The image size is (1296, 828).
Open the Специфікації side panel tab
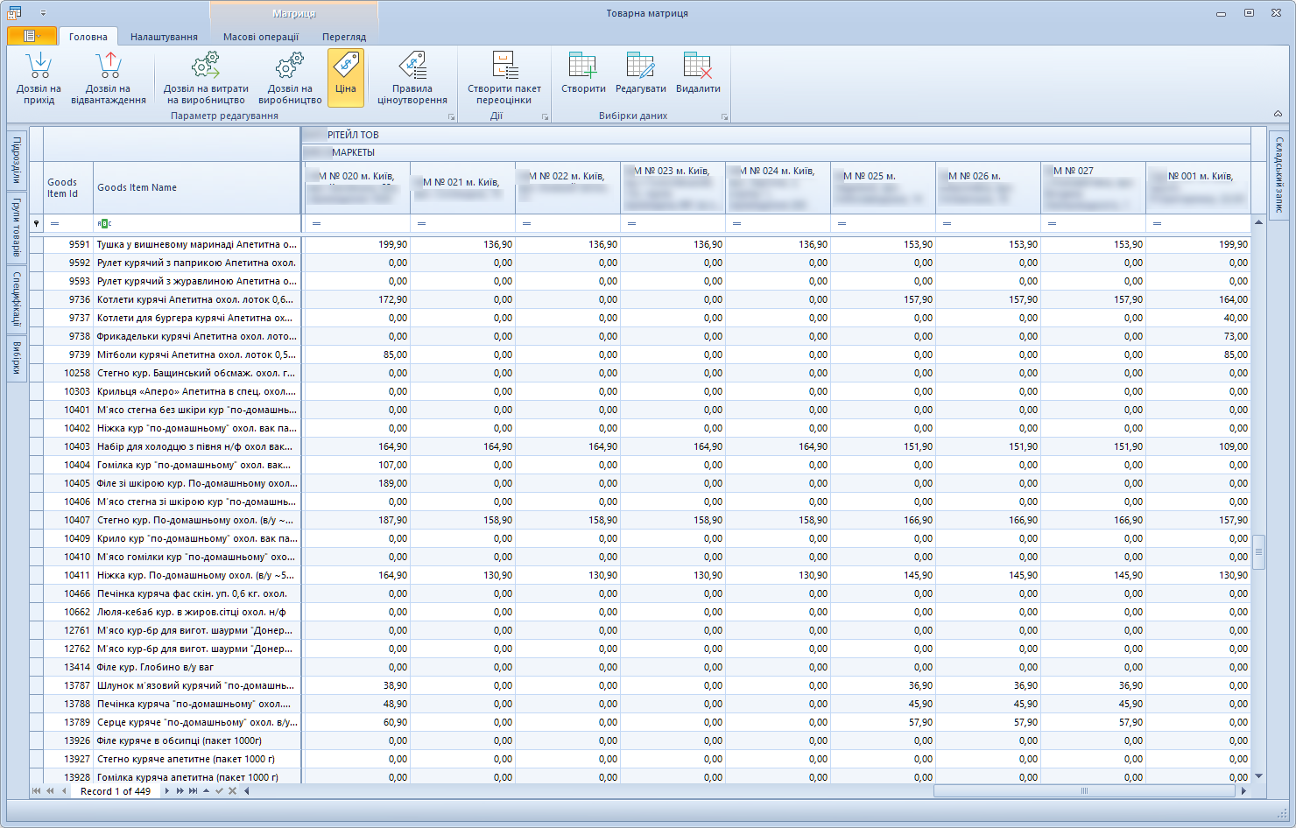(x=17, y=299)
